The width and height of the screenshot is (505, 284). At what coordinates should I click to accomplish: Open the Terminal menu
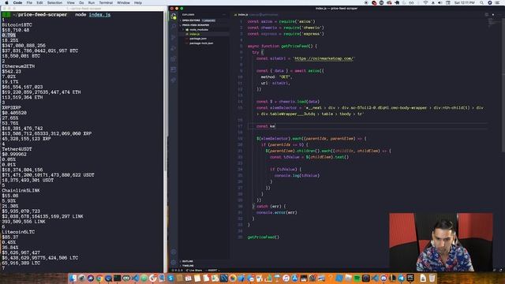[106, 2]
